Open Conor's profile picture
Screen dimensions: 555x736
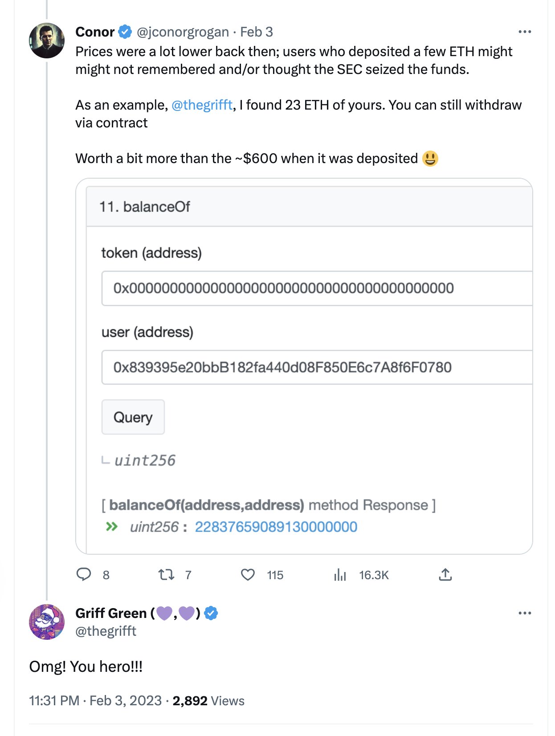(47, 41)
